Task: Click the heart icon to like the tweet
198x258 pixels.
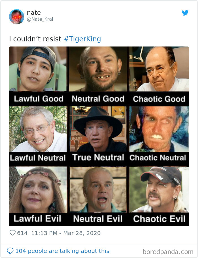Action: tap(12, 233)
